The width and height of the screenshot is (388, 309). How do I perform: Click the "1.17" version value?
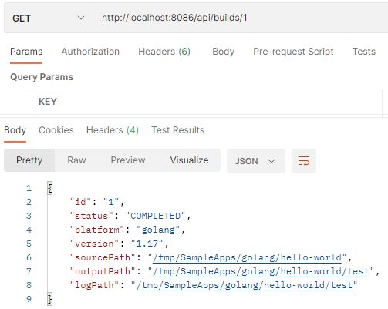click(147, 244)
